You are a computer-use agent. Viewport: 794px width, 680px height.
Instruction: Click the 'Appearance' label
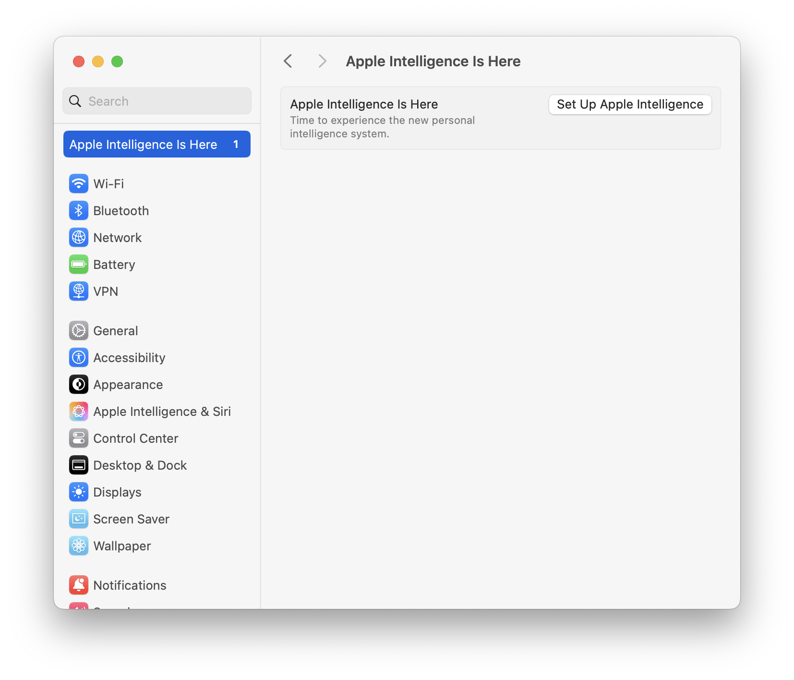click(x=128, y=385)
